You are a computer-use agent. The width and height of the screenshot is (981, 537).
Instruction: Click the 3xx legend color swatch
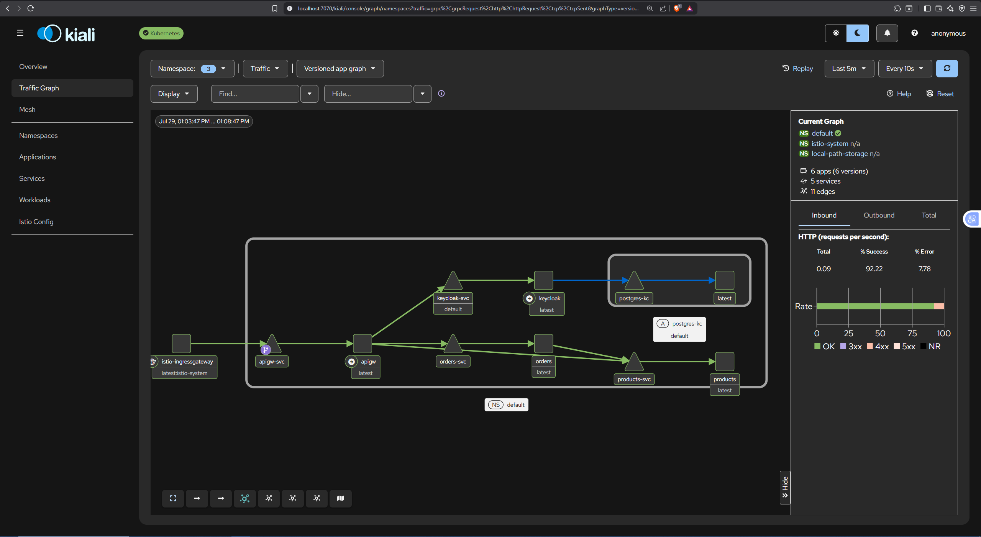coord(843,346)
